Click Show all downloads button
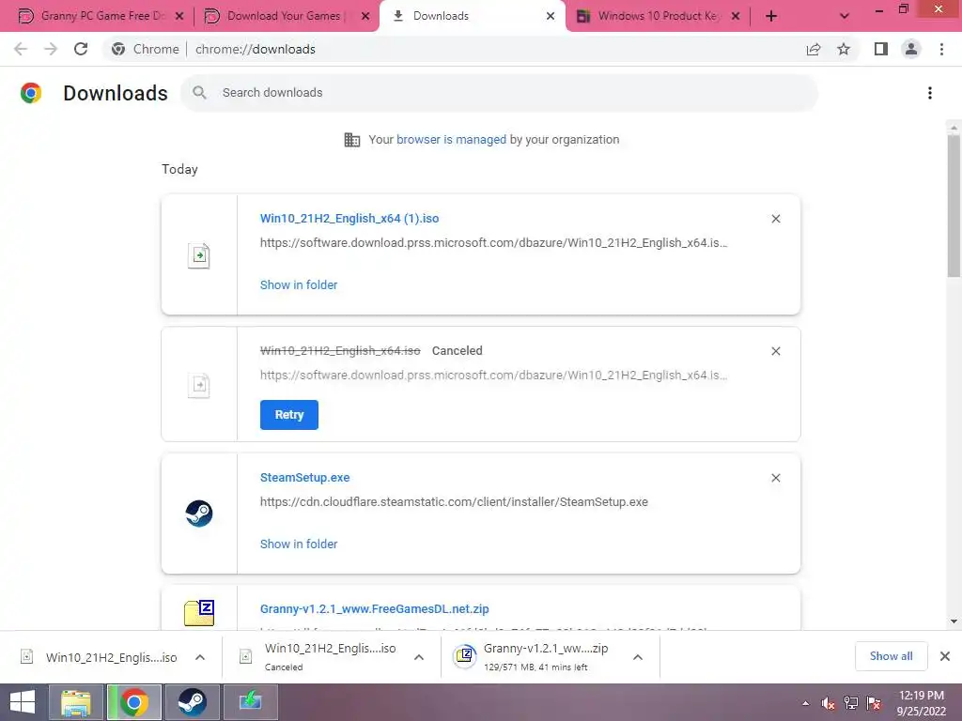 pyautogui.click(x=891, y=656)
